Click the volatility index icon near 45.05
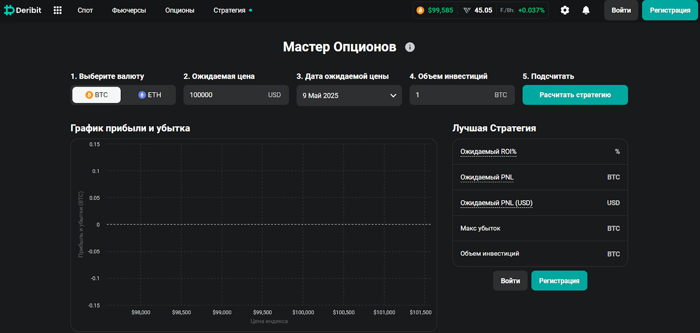This screenshot has height=333, width=700. click(467, 10)
